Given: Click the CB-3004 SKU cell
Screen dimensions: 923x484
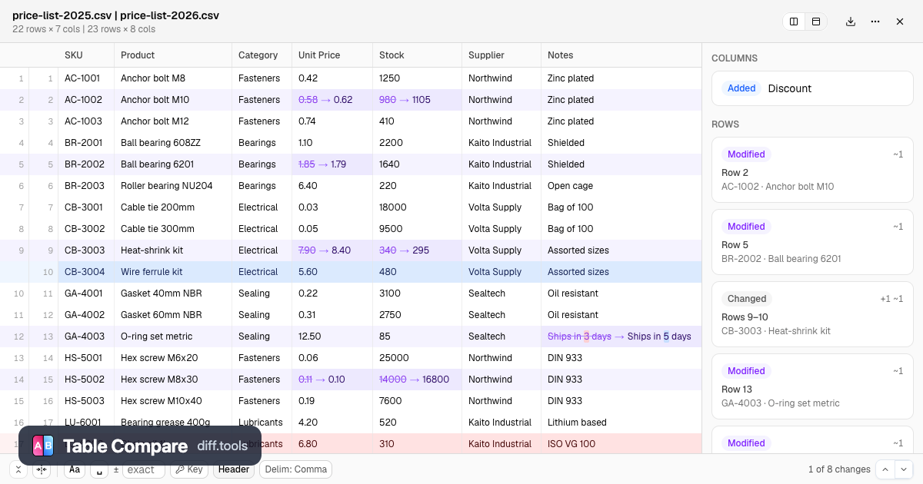Looking at the screenshot, I should click(x=86, y=272).
